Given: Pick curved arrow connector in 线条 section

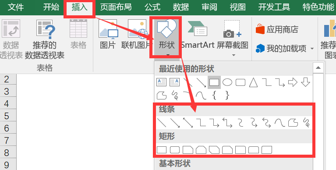Looking at the screenshot, I should point(254,123).
